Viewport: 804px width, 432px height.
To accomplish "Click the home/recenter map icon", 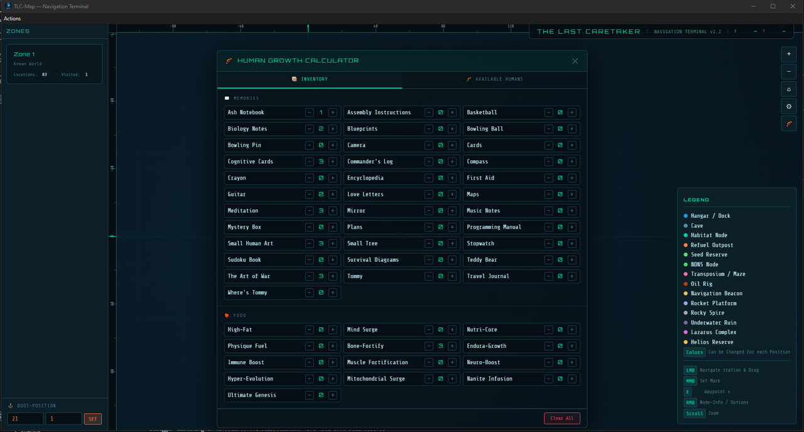I will pyautogui.click(x=789, y=89).
